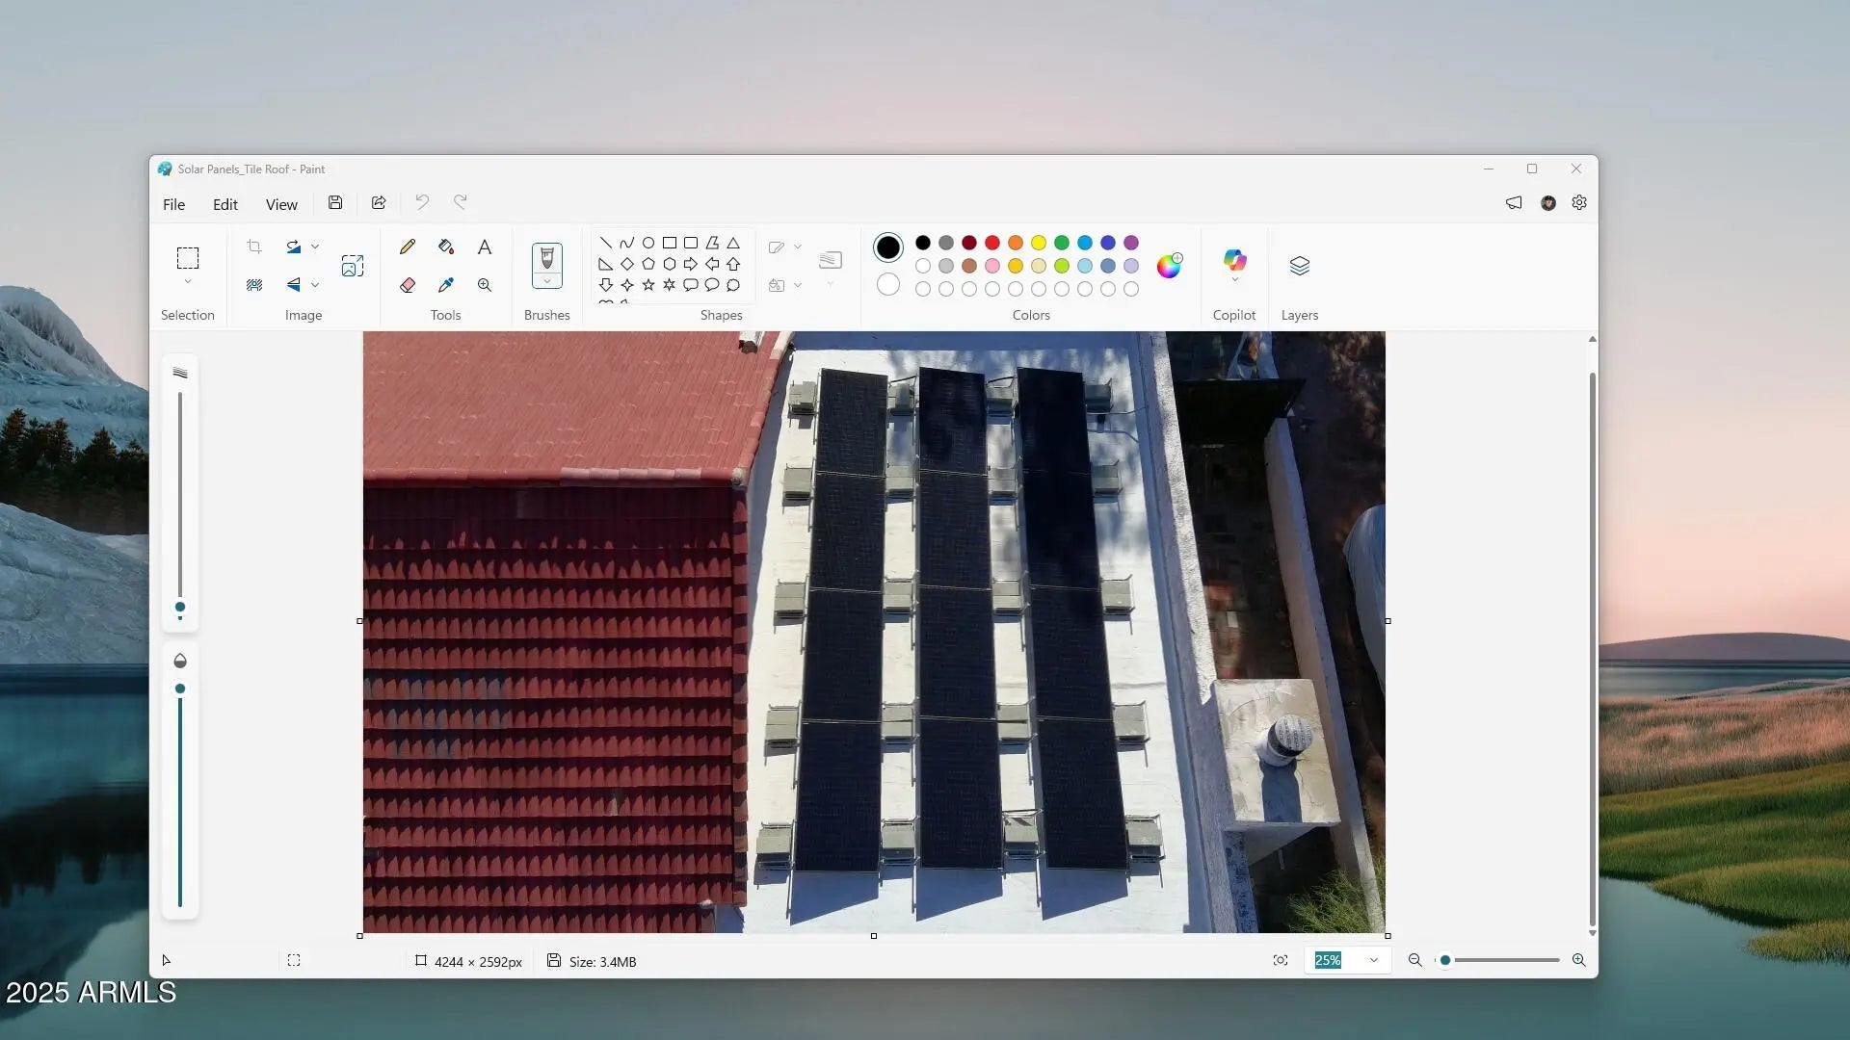Select the primary black color circle
Viewport: 1850px width, 1040px height.
click(888, 247)
